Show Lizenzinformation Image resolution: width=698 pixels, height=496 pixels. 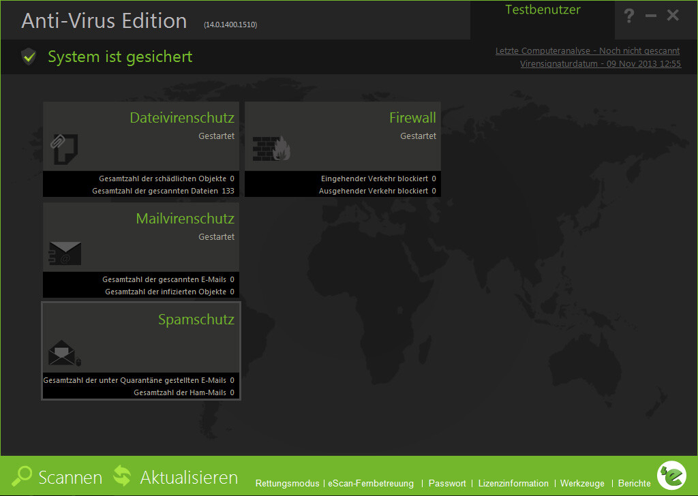click(513, 484)
